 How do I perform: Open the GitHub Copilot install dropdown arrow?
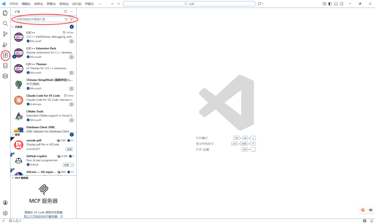click(72, 165)
